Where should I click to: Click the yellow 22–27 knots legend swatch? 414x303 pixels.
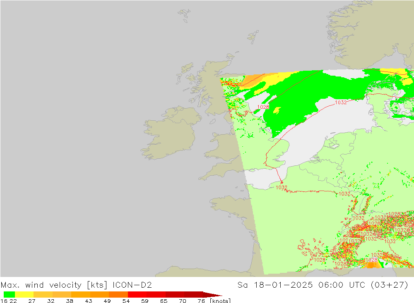24,294
